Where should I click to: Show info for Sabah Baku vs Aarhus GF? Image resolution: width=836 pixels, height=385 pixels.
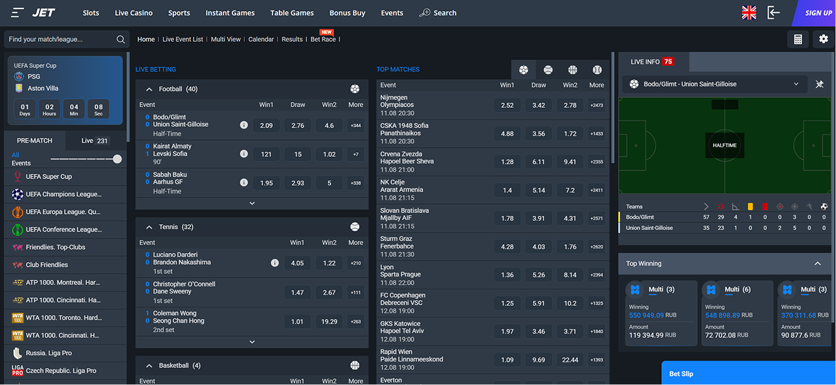244,183
